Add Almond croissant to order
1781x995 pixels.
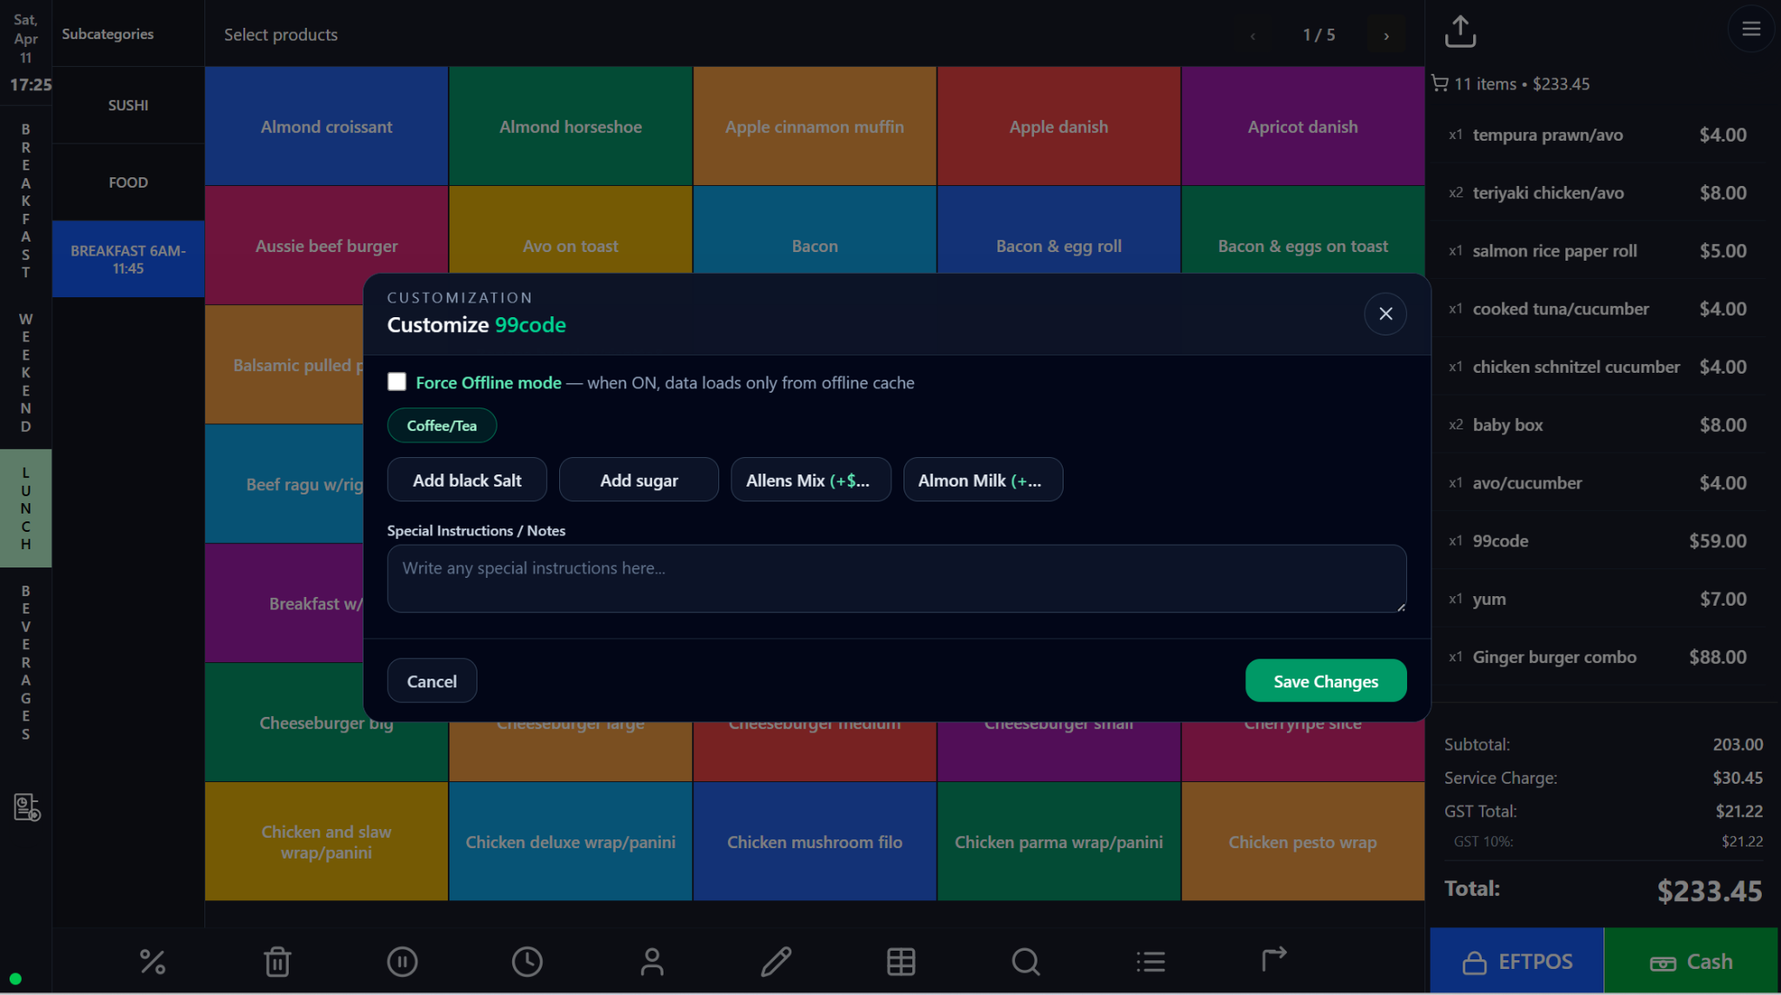pos(326,126)
